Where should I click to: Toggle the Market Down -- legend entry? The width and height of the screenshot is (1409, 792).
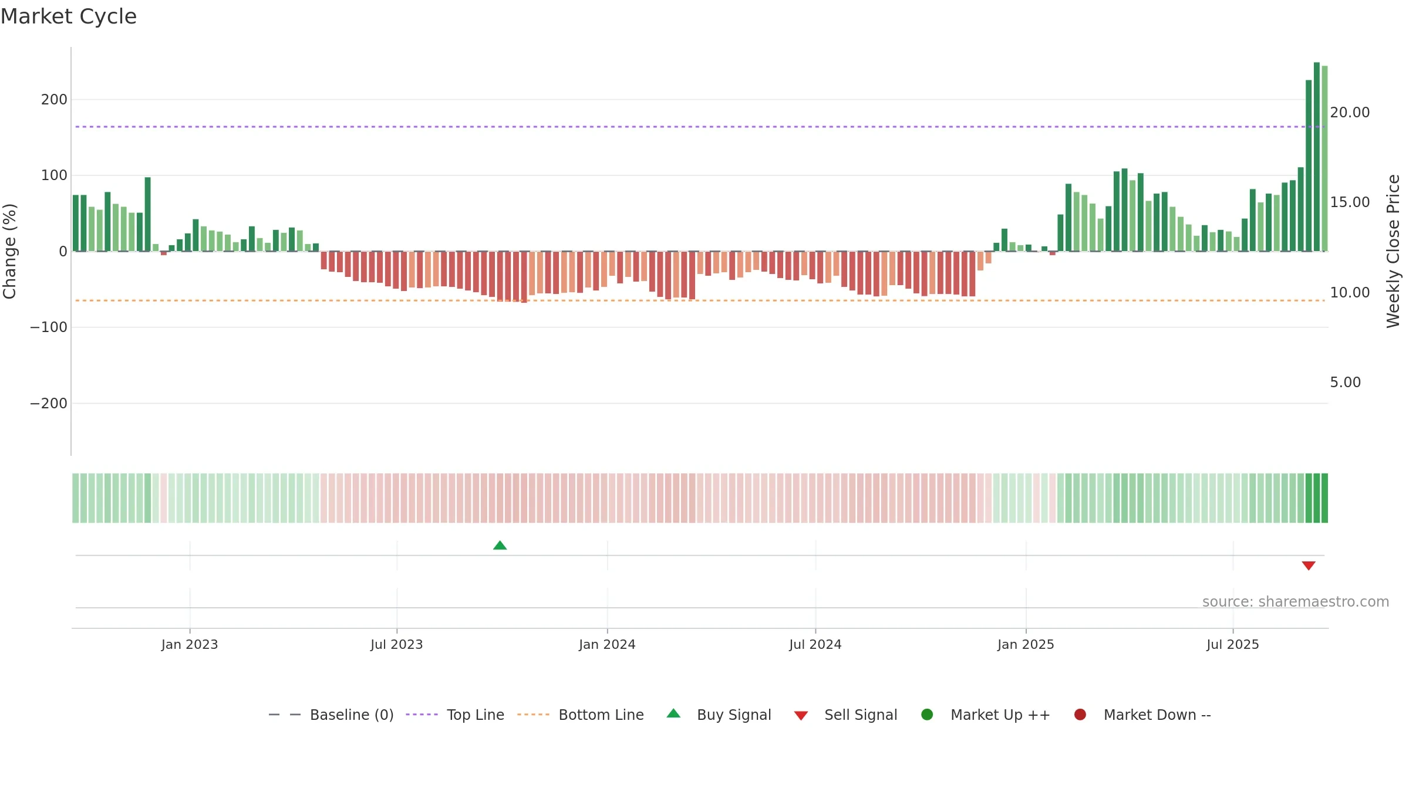point(1142,715)
